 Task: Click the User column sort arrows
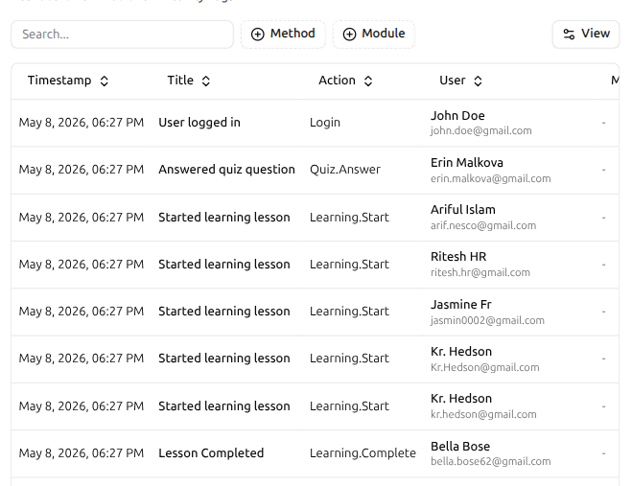478,81
